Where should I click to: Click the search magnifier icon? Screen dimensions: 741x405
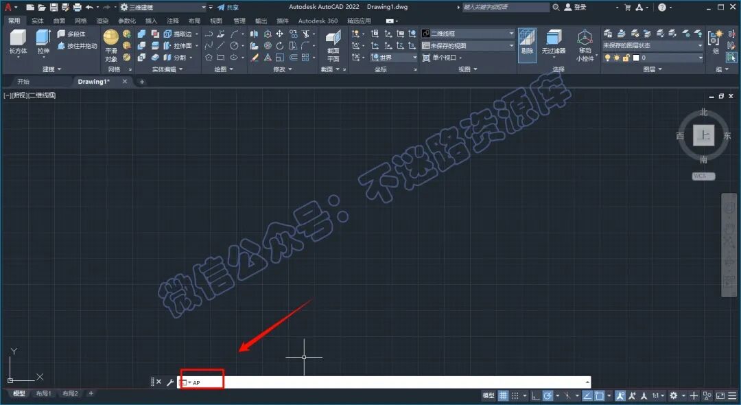click(556, 7)
